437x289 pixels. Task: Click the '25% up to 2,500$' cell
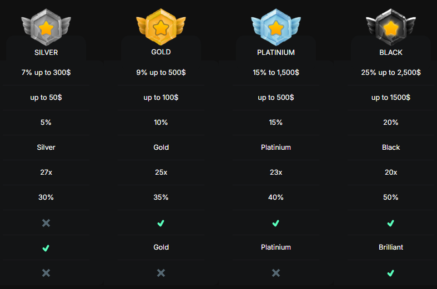point(391,73)
